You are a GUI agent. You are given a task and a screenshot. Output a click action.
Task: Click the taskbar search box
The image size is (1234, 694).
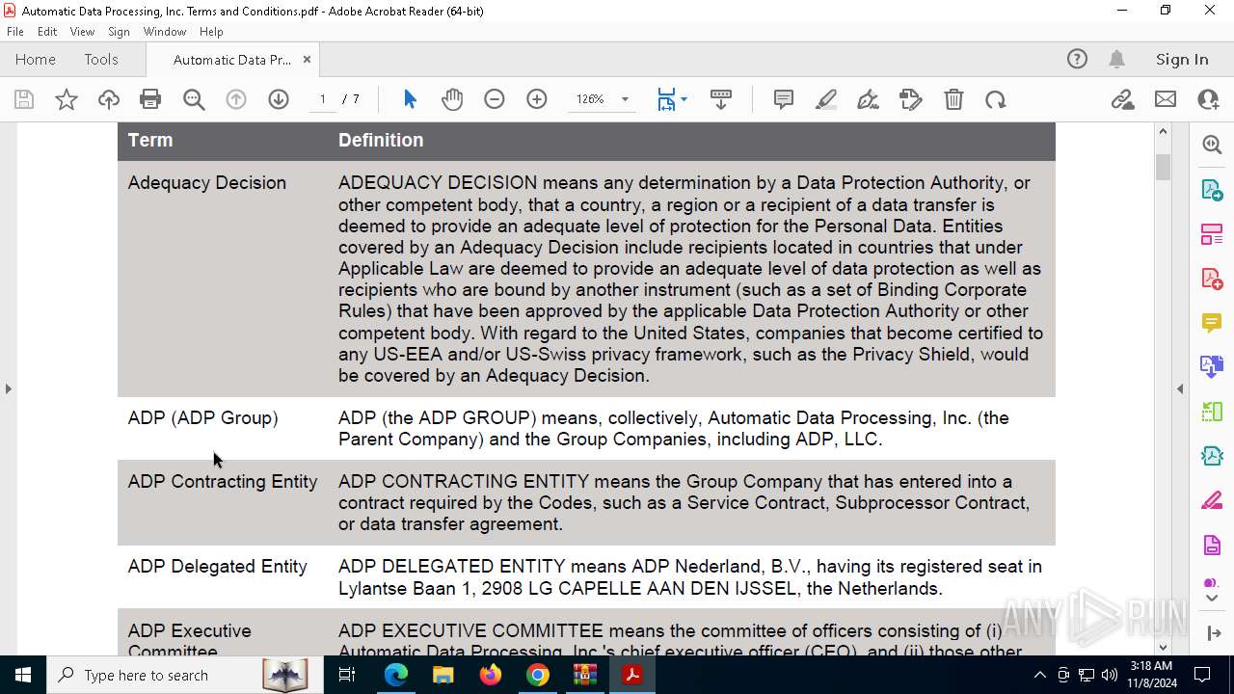coord(184,675)
